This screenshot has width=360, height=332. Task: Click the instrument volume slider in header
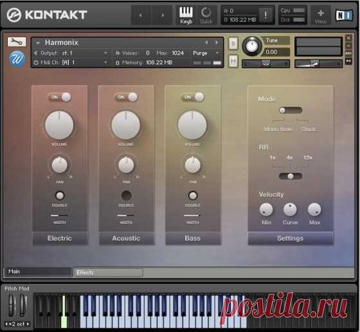[318, 64]
